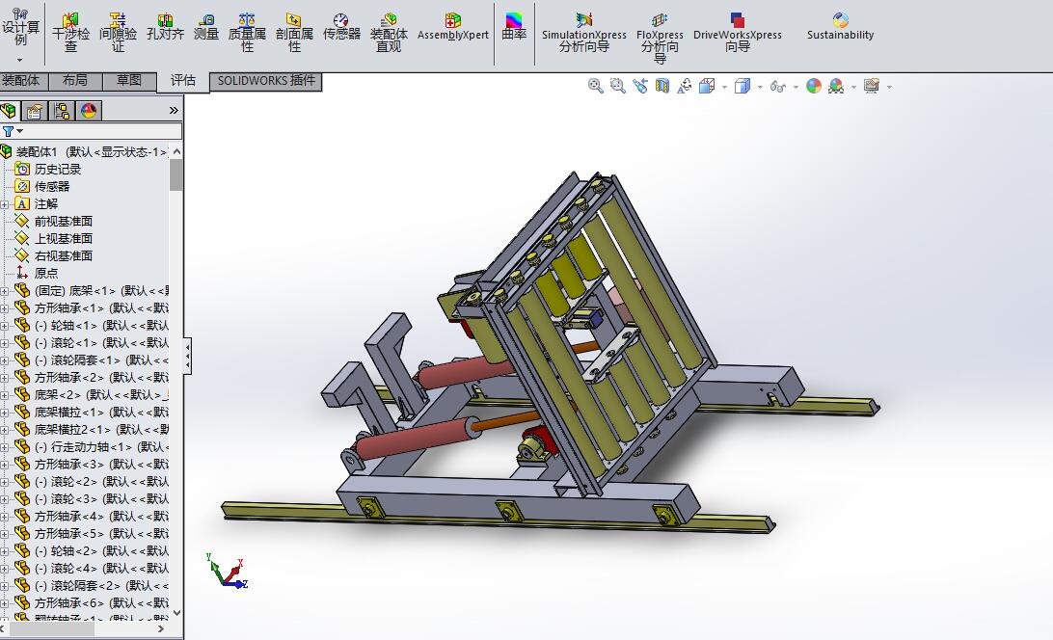
Task: Click Zoom to Fit in view toolbar
Action: tap(596, 86)
